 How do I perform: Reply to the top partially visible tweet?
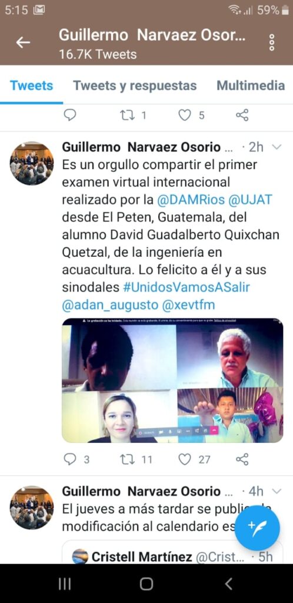[70, 115]
